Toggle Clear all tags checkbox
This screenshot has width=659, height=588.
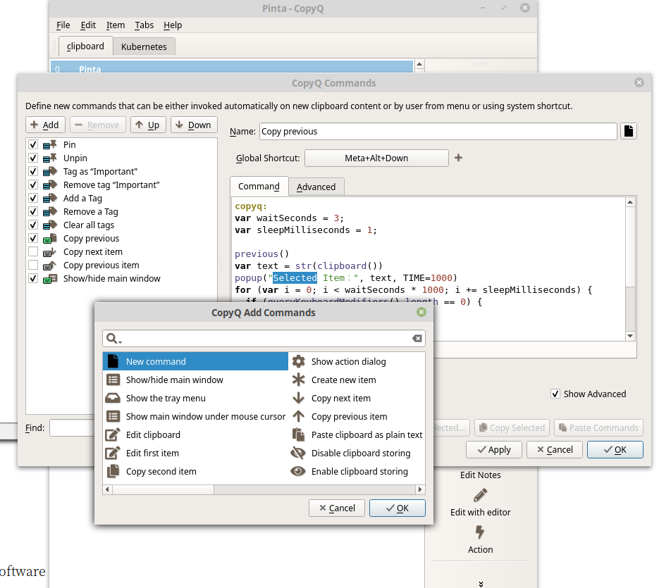click(x=33, y=225)
